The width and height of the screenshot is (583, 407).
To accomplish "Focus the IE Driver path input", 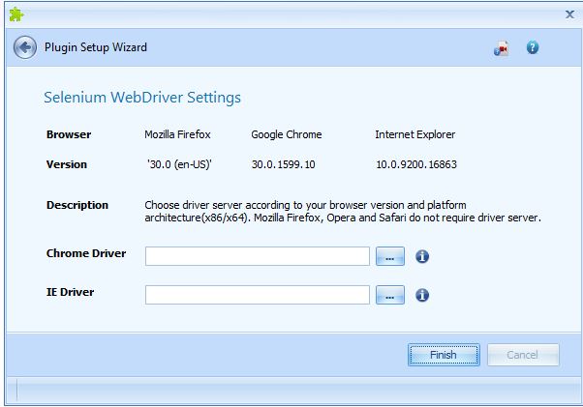I will (x=258, y=295).
